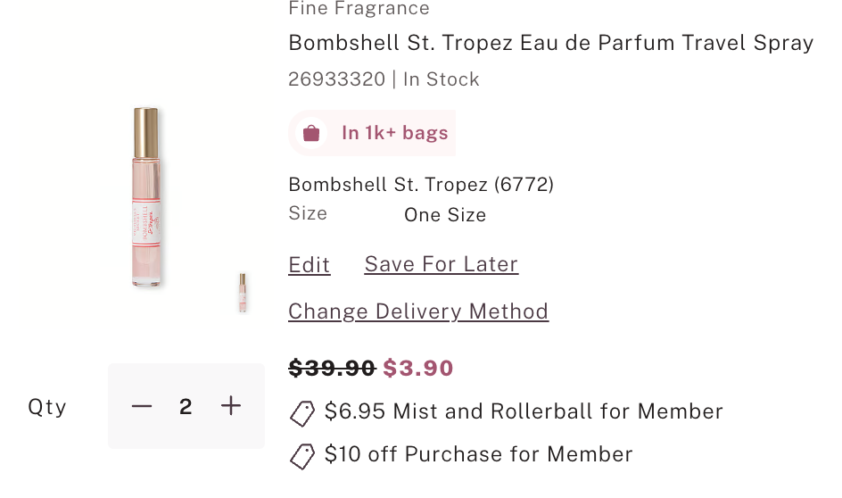Viewport: 842px width, 498px height.
Task: Click the plus icon to increase quantity
Action: coord(231,406)
